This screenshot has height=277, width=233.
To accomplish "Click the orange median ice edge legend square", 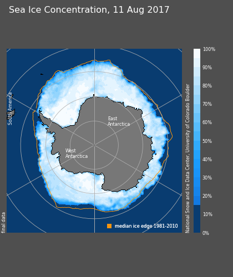I will point(109,226).
